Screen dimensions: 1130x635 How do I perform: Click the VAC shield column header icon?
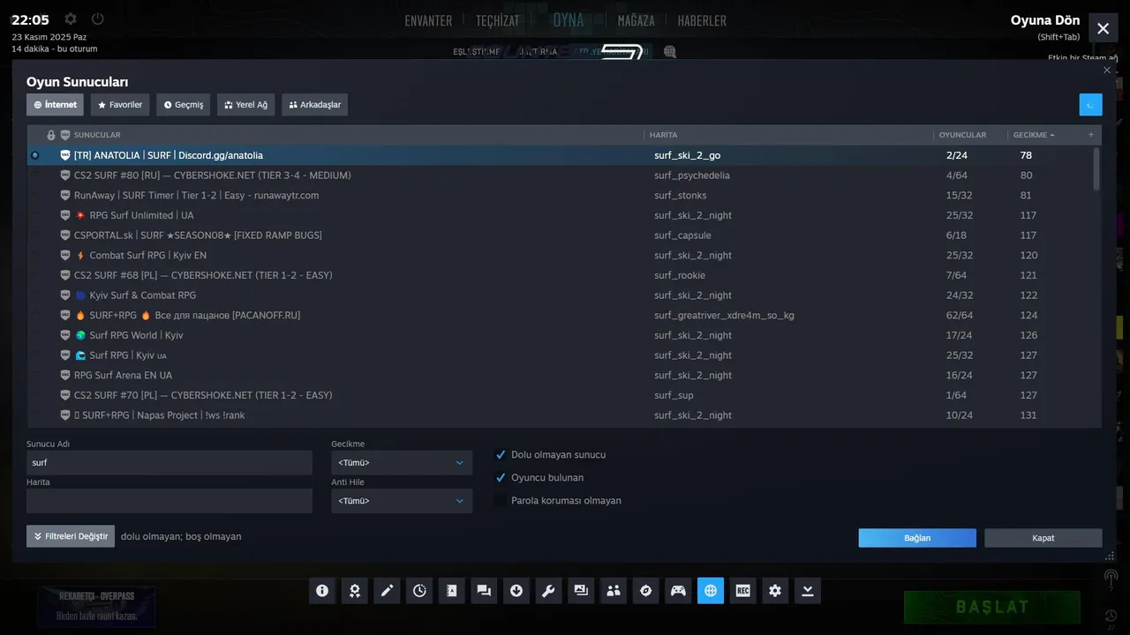(65, 135)
